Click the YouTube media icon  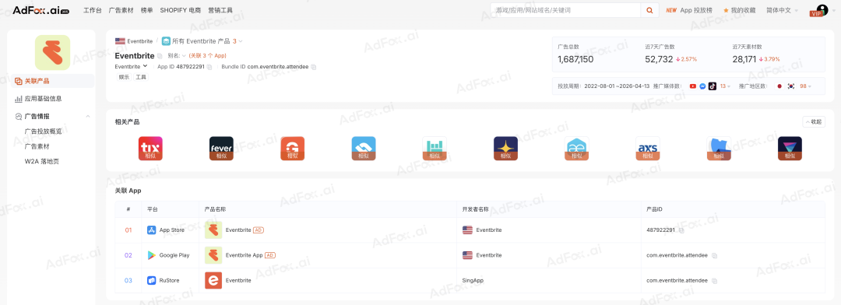click(x=693, y=86)
